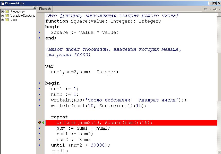Click the 'function' keyword in code

(57, 21)
